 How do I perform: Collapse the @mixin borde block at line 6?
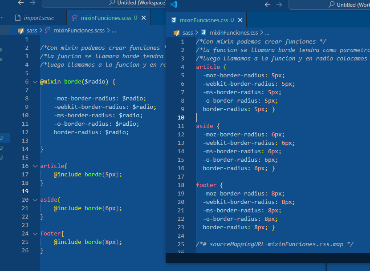tap(35, 82)
